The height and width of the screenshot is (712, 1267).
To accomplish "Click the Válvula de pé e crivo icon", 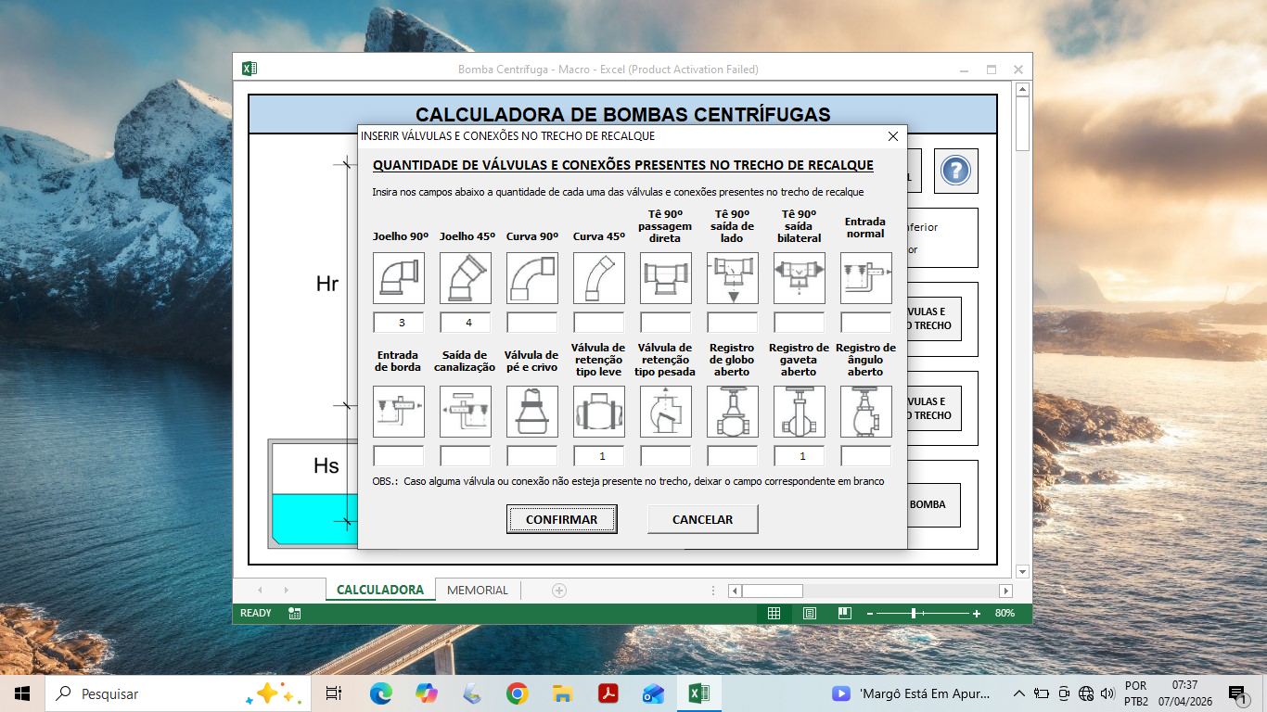I will [x=532, y=412].
